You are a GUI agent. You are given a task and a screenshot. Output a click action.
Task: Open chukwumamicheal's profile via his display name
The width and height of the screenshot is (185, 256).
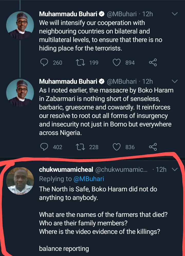click(66, 169)
